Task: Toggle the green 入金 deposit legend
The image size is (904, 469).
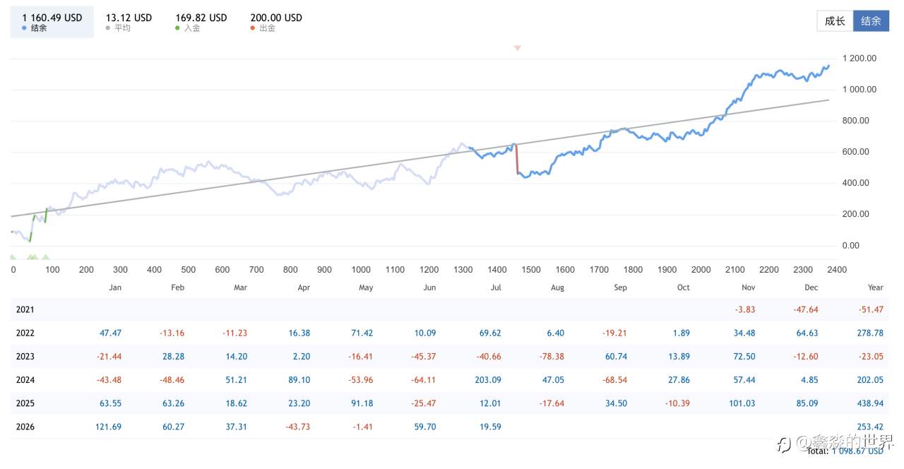Action: [x=201, y=23]
